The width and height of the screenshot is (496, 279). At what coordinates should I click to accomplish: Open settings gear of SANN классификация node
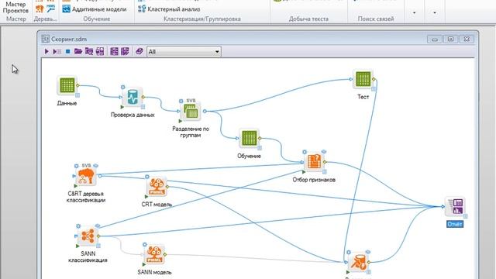pyautogui.click(x=78, y=226)
